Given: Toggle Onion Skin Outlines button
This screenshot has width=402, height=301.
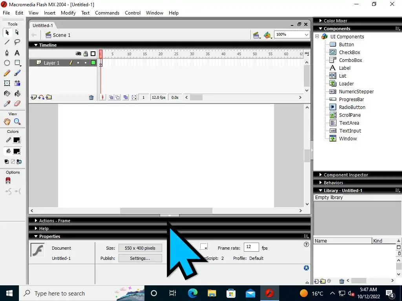Looking at the screenshot, I should point(117,97).
